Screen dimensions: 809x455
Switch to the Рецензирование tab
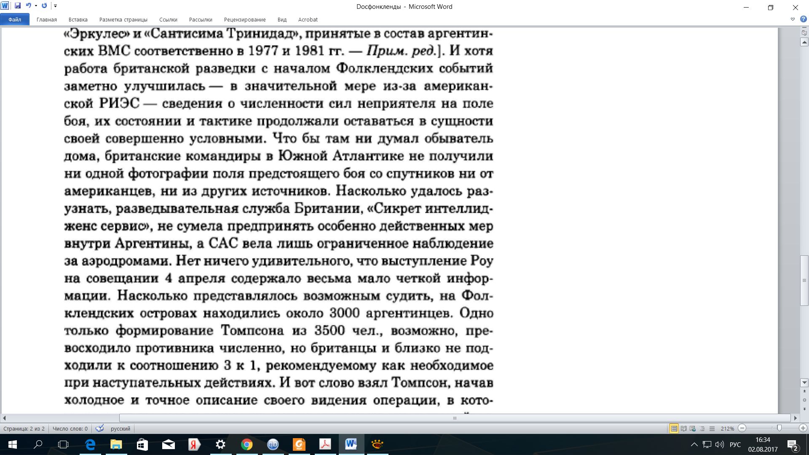click(245, 19)
